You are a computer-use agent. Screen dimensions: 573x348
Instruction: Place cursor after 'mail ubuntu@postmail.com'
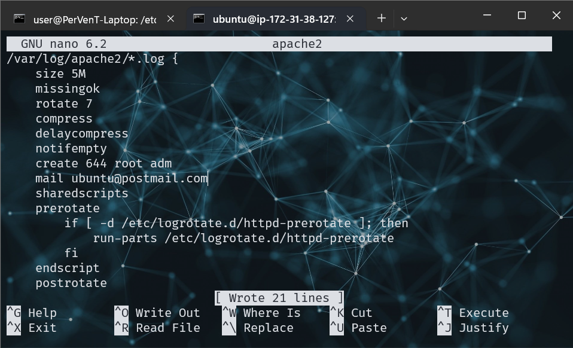208,178
